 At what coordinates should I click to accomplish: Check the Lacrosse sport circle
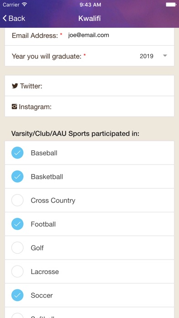click(x=17, y=271)
